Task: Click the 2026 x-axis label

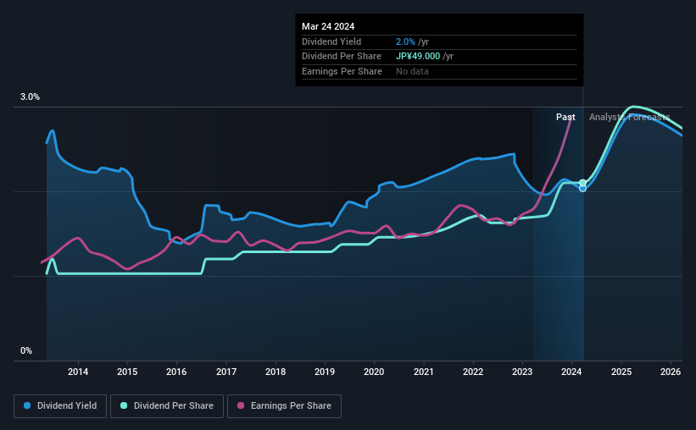Action: point(671,372)
